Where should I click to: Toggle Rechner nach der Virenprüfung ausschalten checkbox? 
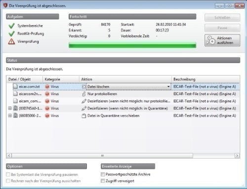click(8, 181)
